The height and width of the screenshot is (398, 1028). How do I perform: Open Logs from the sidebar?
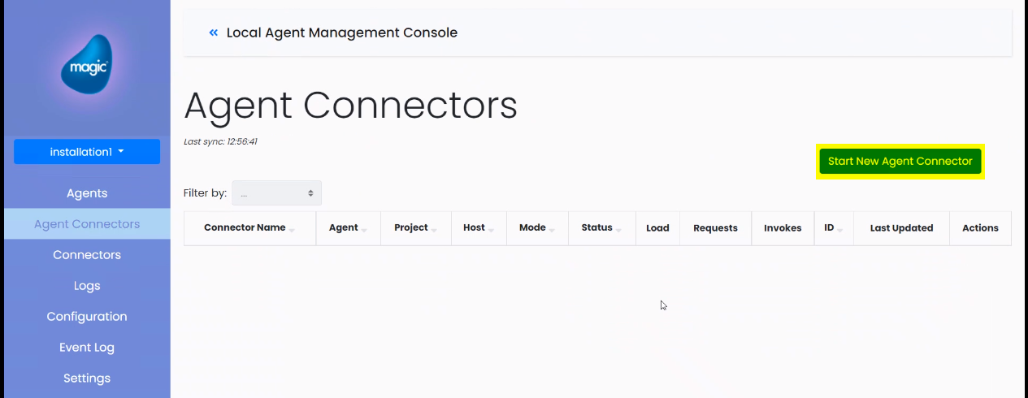click(87, 286)
